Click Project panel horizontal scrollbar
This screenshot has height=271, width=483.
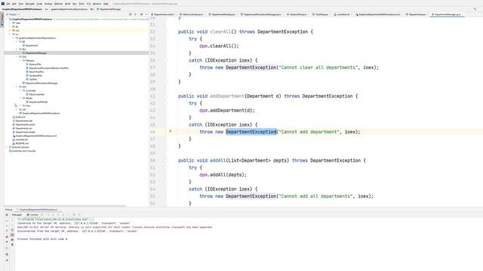point(65,206)
